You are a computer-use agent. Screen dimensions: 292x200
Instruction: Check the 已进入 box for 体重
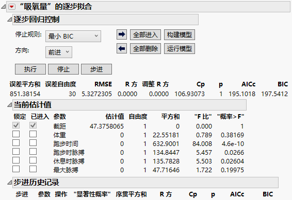pos(33,134)
